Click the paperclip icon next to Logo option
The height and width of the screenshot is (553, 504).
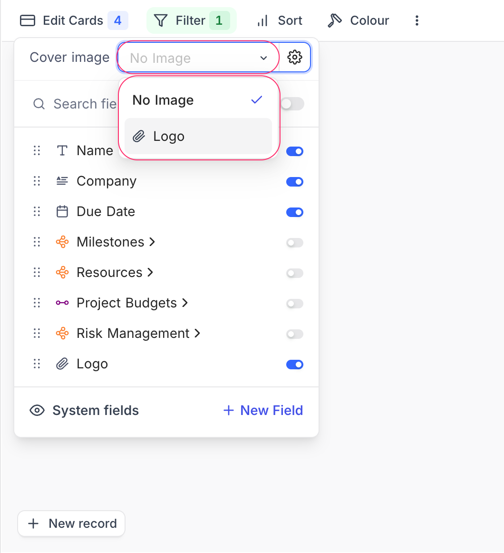(139, 136)
